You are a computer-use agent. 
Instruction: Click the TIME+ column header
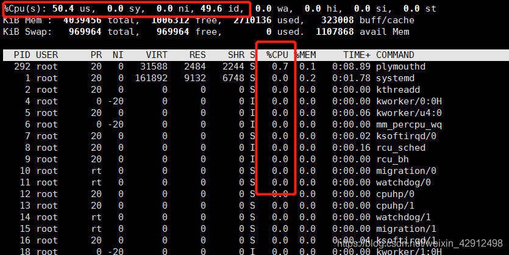357,55
